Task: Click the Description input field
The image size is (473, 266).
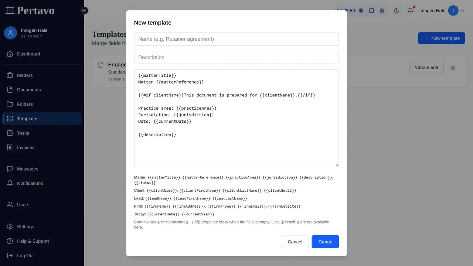Action: (236, 58)
